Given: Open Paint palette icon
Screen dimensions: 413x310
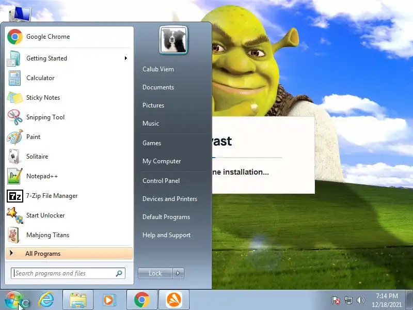Looking at the screenshot, I should pos(15,137).
